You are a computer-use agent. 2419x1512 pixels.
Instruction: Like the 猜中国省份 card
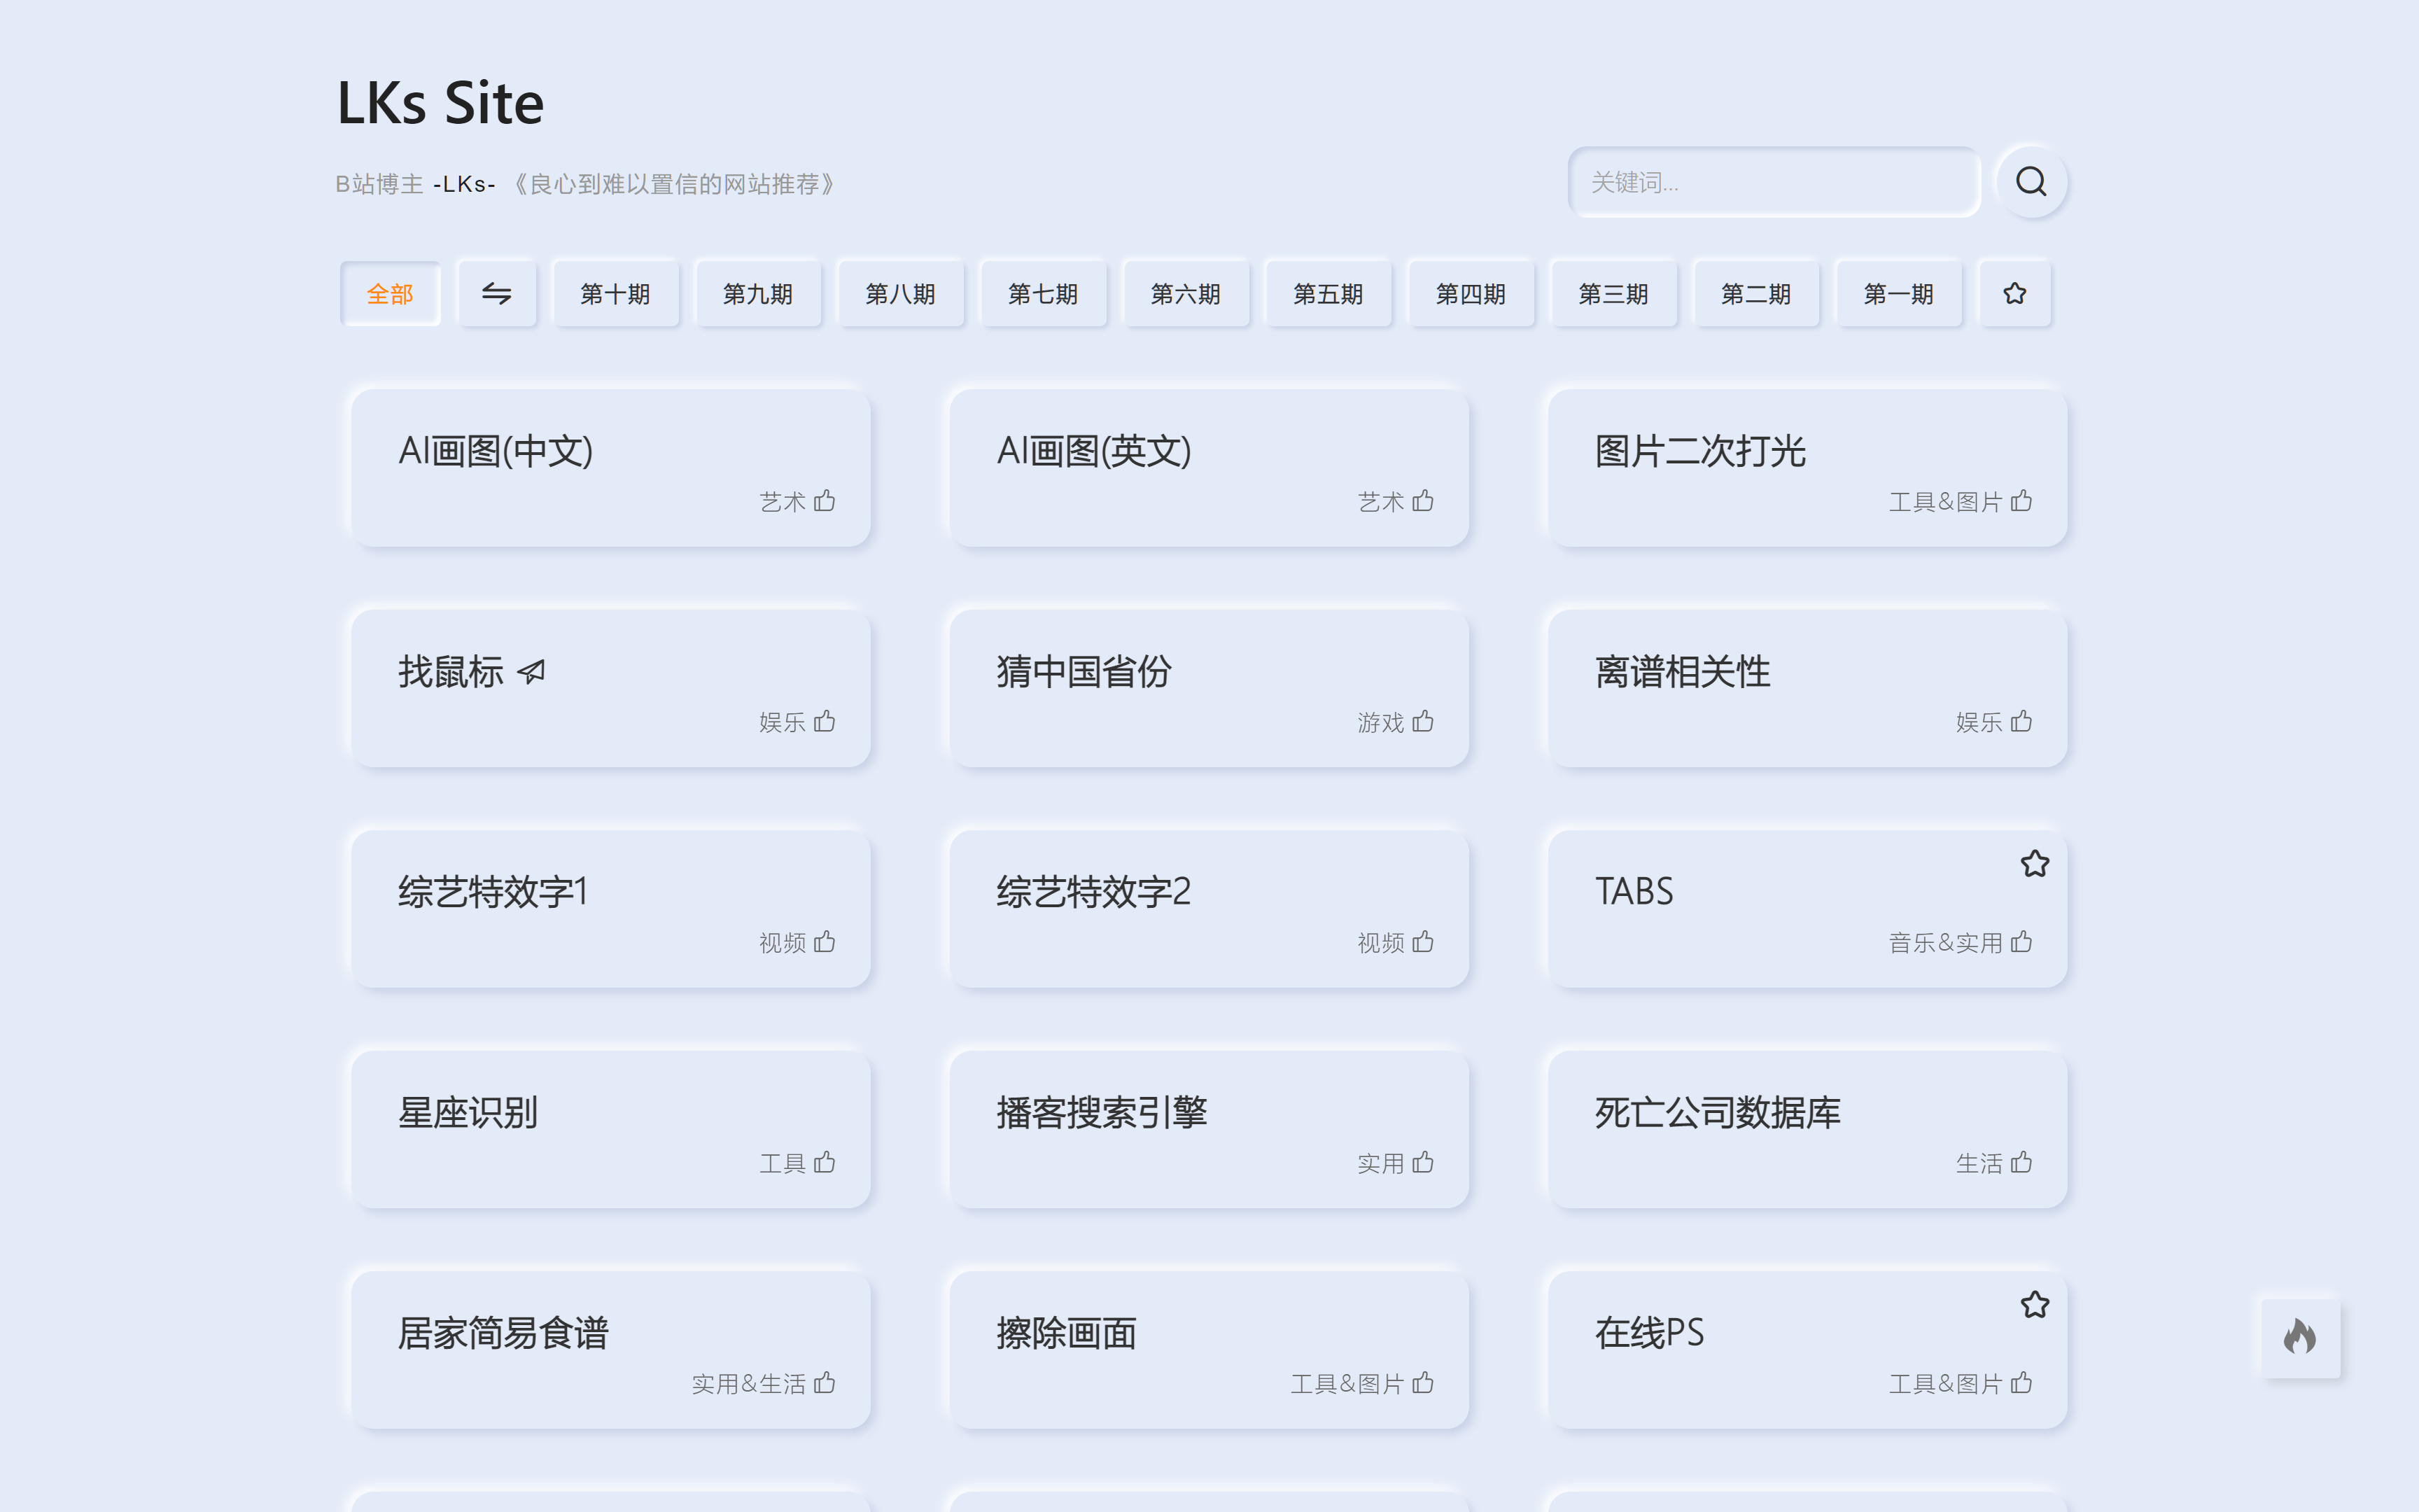click(x=1424, y=722)
